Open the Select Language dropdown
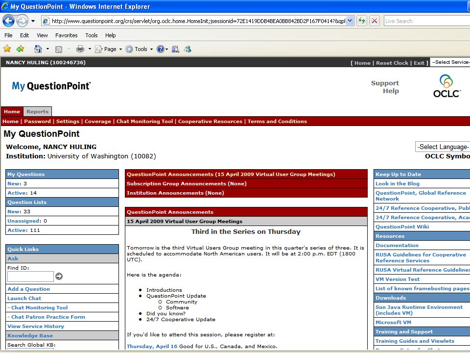Image resolution: width=470 pixels, height=353 pixels. (443, 147)
